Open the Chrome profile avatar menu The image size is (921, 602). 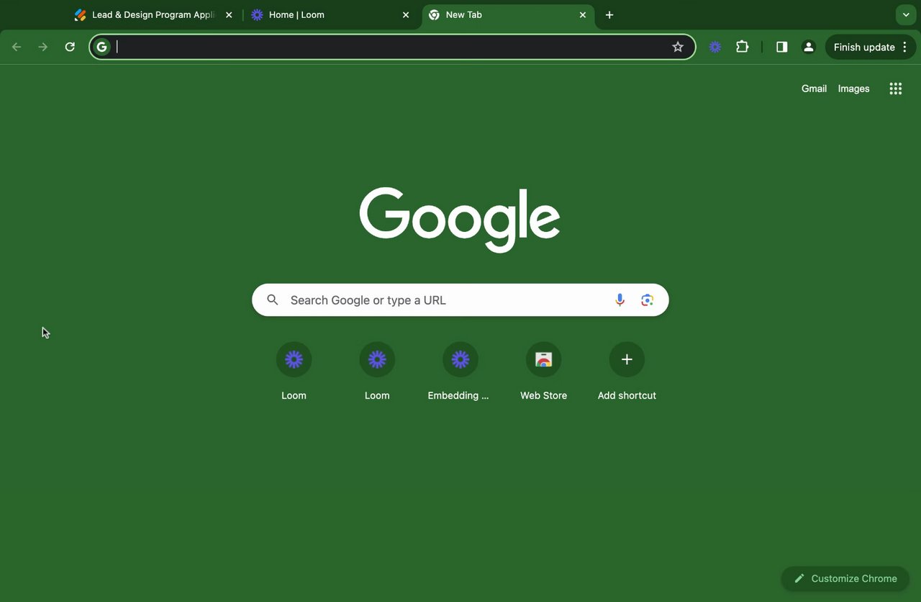tap(809, 47)
